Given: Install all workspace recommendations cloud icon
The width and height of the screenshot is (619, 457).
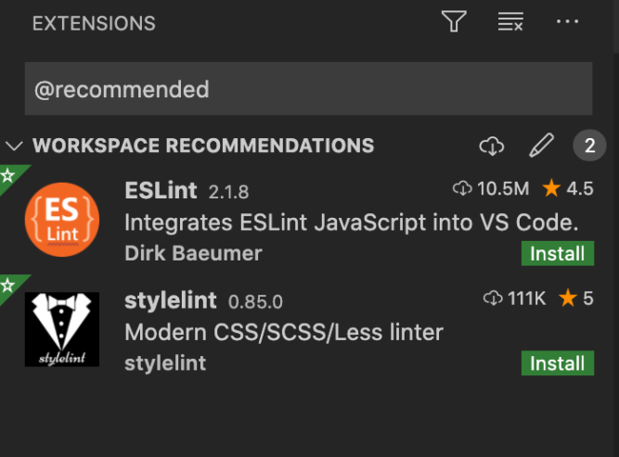Looking at the screenshot, I should click(492, 146).
